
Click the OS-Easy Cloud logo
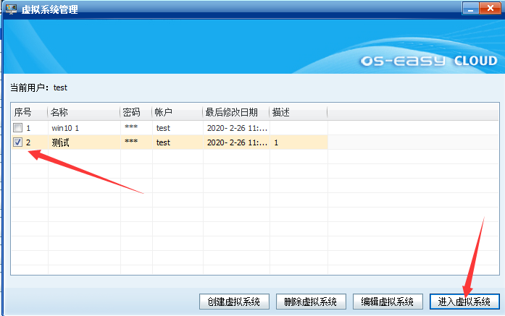click(x=427, y=61)
